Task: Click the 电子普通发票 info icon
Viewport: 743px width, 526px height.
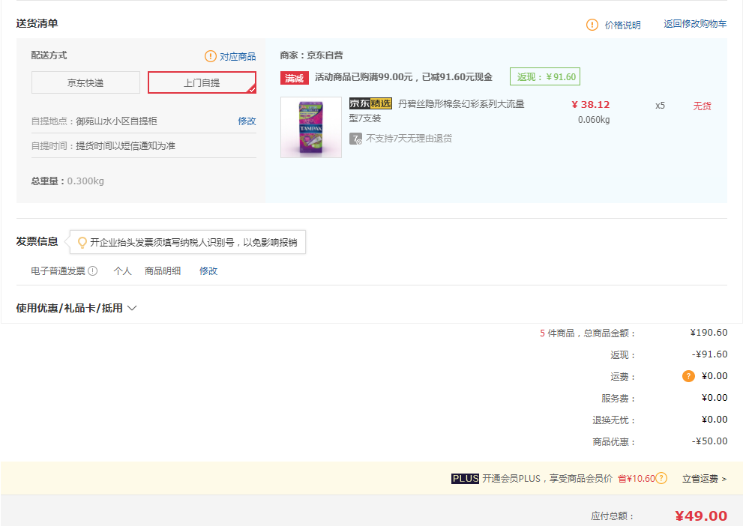Action: (93, 270)
